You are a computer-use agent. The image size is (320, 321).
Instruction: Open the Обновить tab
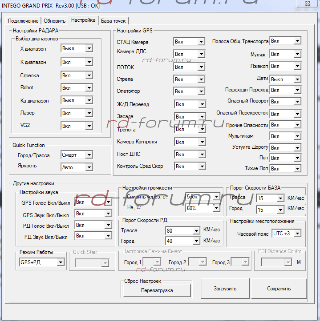click(x=55, y=21)
